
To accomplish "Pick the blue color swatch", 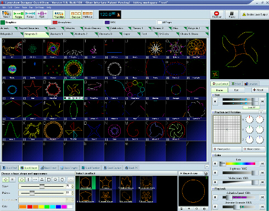I will pyautogui.click(x=58, y=207).
